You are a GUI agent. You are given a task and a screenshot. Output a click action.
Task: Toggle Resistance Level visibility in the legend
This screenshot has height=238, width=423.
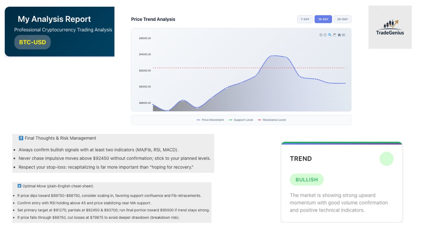(x=272, y=120)
